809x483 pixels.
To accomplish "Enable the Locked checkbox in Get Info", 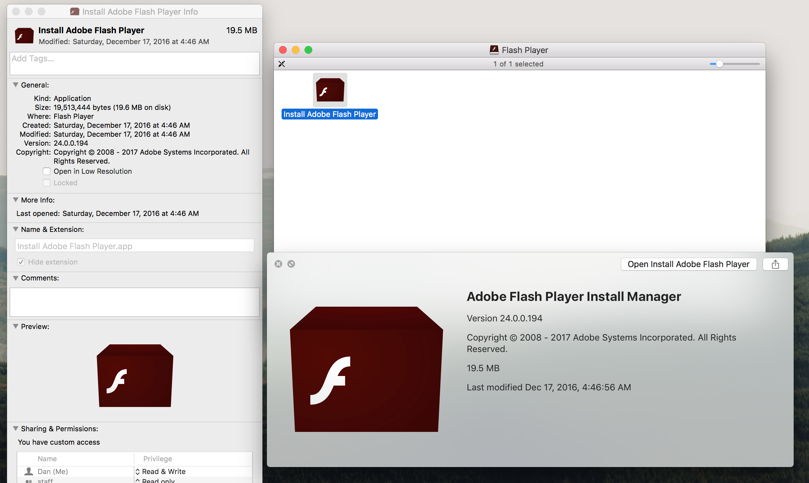I will [47, 183].
